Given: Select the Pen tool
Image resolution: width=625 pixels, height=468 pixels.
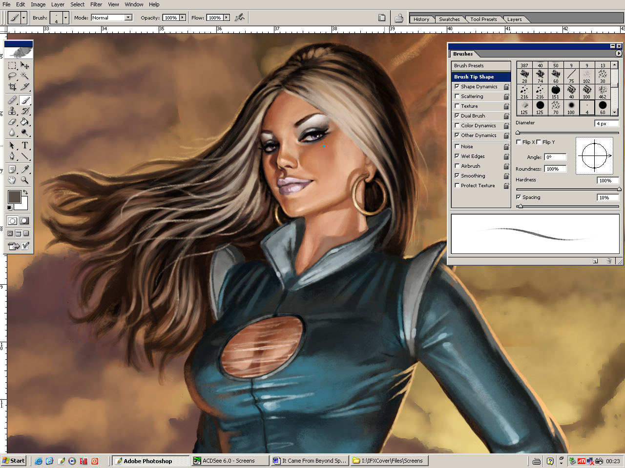Looking at the screenshot, I should pos(12,156).
